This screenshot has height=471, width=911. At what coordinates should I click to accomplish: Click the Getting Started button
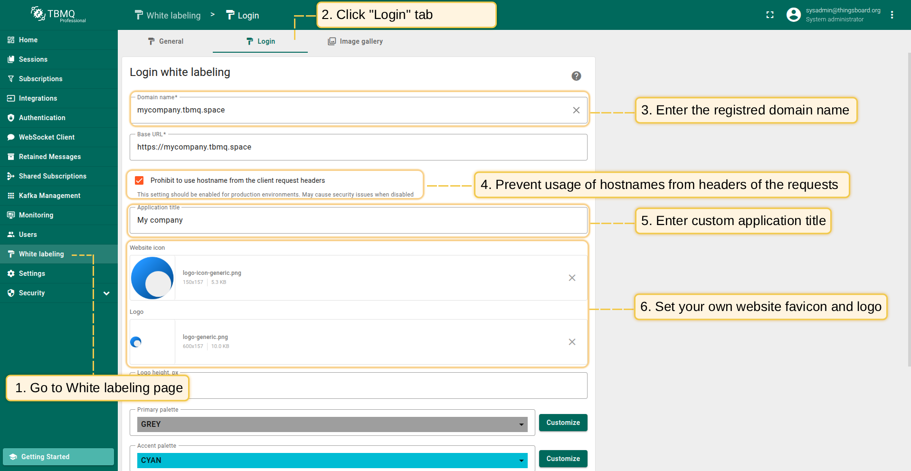tap(58, 457)
